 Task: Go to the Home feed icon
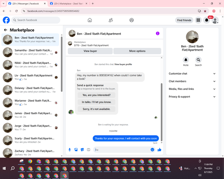90,20
